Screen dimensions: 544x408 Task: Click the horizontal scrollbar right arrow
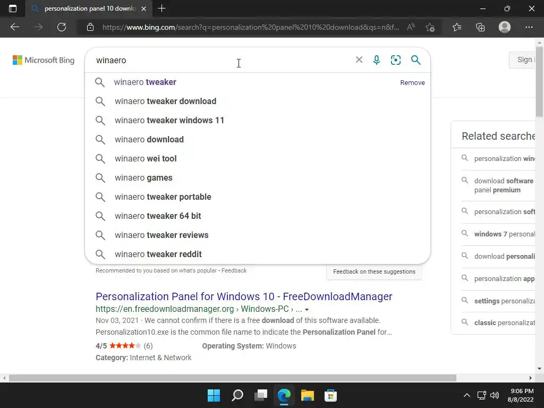point(531,378)
